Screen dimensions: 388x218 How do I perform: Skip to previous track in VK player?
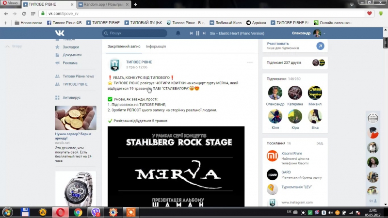tap(191, 33)
